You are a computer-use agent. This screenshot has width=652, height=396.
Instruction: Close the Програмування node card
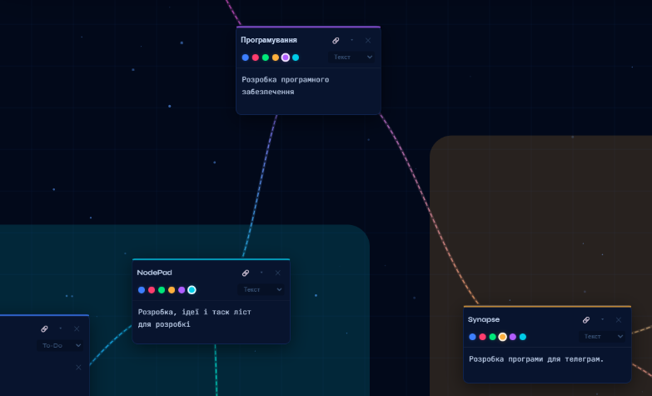tap(368, 40)
